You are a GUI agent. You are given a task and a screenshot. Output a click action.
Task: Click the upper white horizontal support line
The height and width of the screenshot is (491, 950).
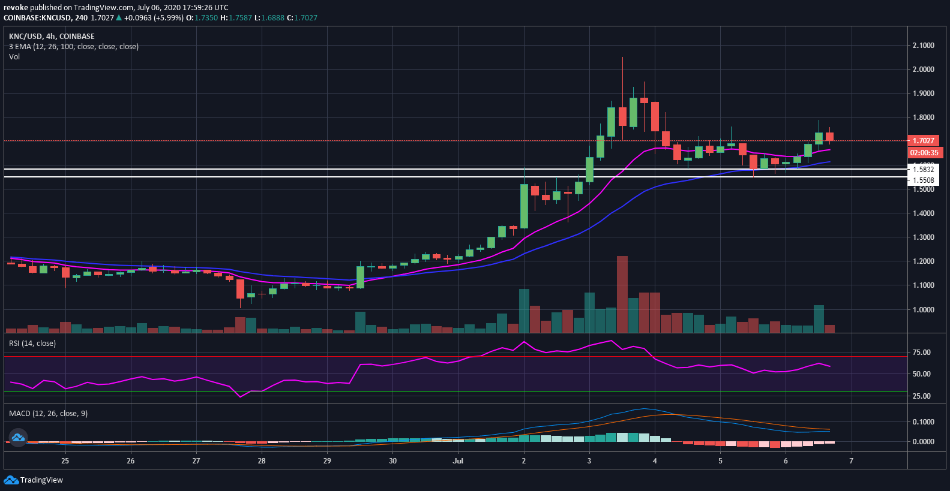point(455,170)
